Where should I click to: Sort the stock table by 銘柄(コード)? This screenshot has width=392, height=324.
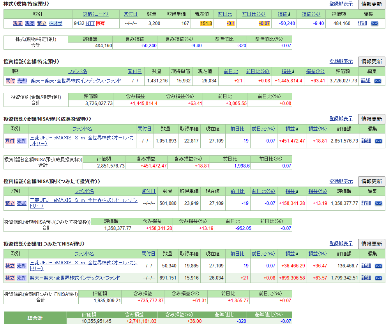tap(95, 14)
